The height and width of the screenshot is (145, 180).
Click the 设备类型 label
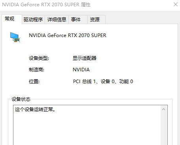39,58
